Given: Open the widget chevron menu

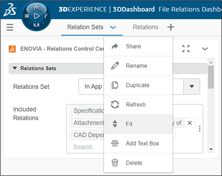Looking at the screenshot, I should (x=205, y=49).
